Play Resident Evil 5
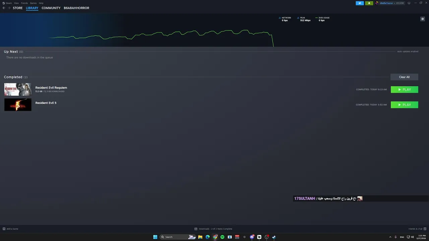This screenshot has width=429, height=241. pyautogui.click(x=405, y=105)
